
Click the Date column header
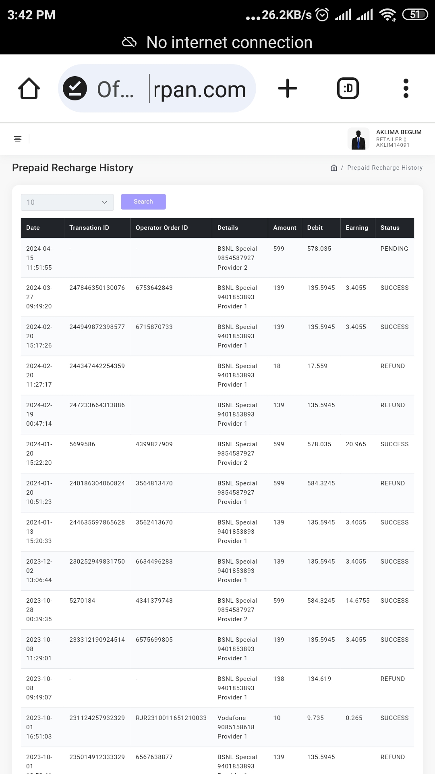[33, 228]
